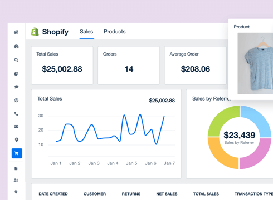Viewport: 273px width, 200px height.
Task: Click the $23,439 donut center value
Action: 240,135
